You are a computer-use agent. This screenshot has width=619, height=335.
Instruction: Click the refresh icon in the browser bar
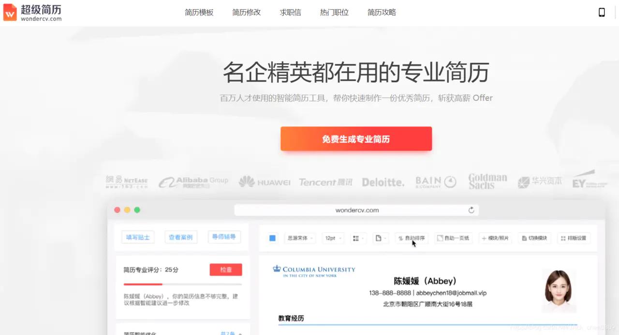tap(471, 210)
